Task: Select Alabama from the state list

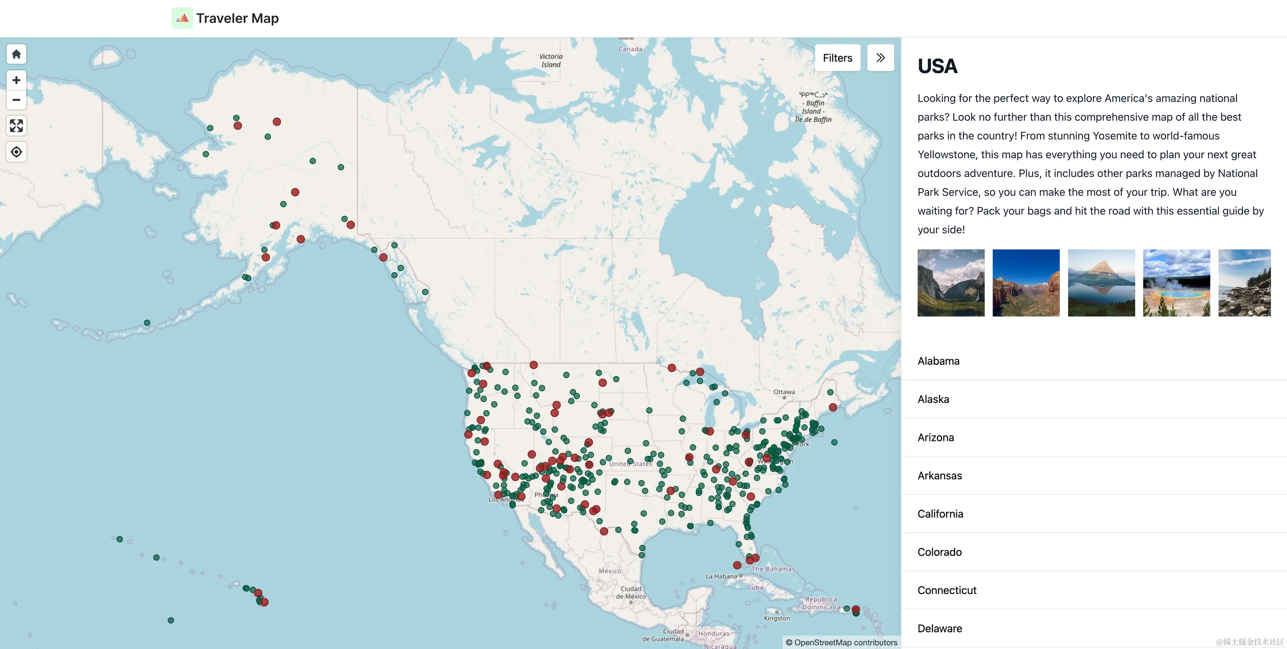Action: click(x=938, y=361)
